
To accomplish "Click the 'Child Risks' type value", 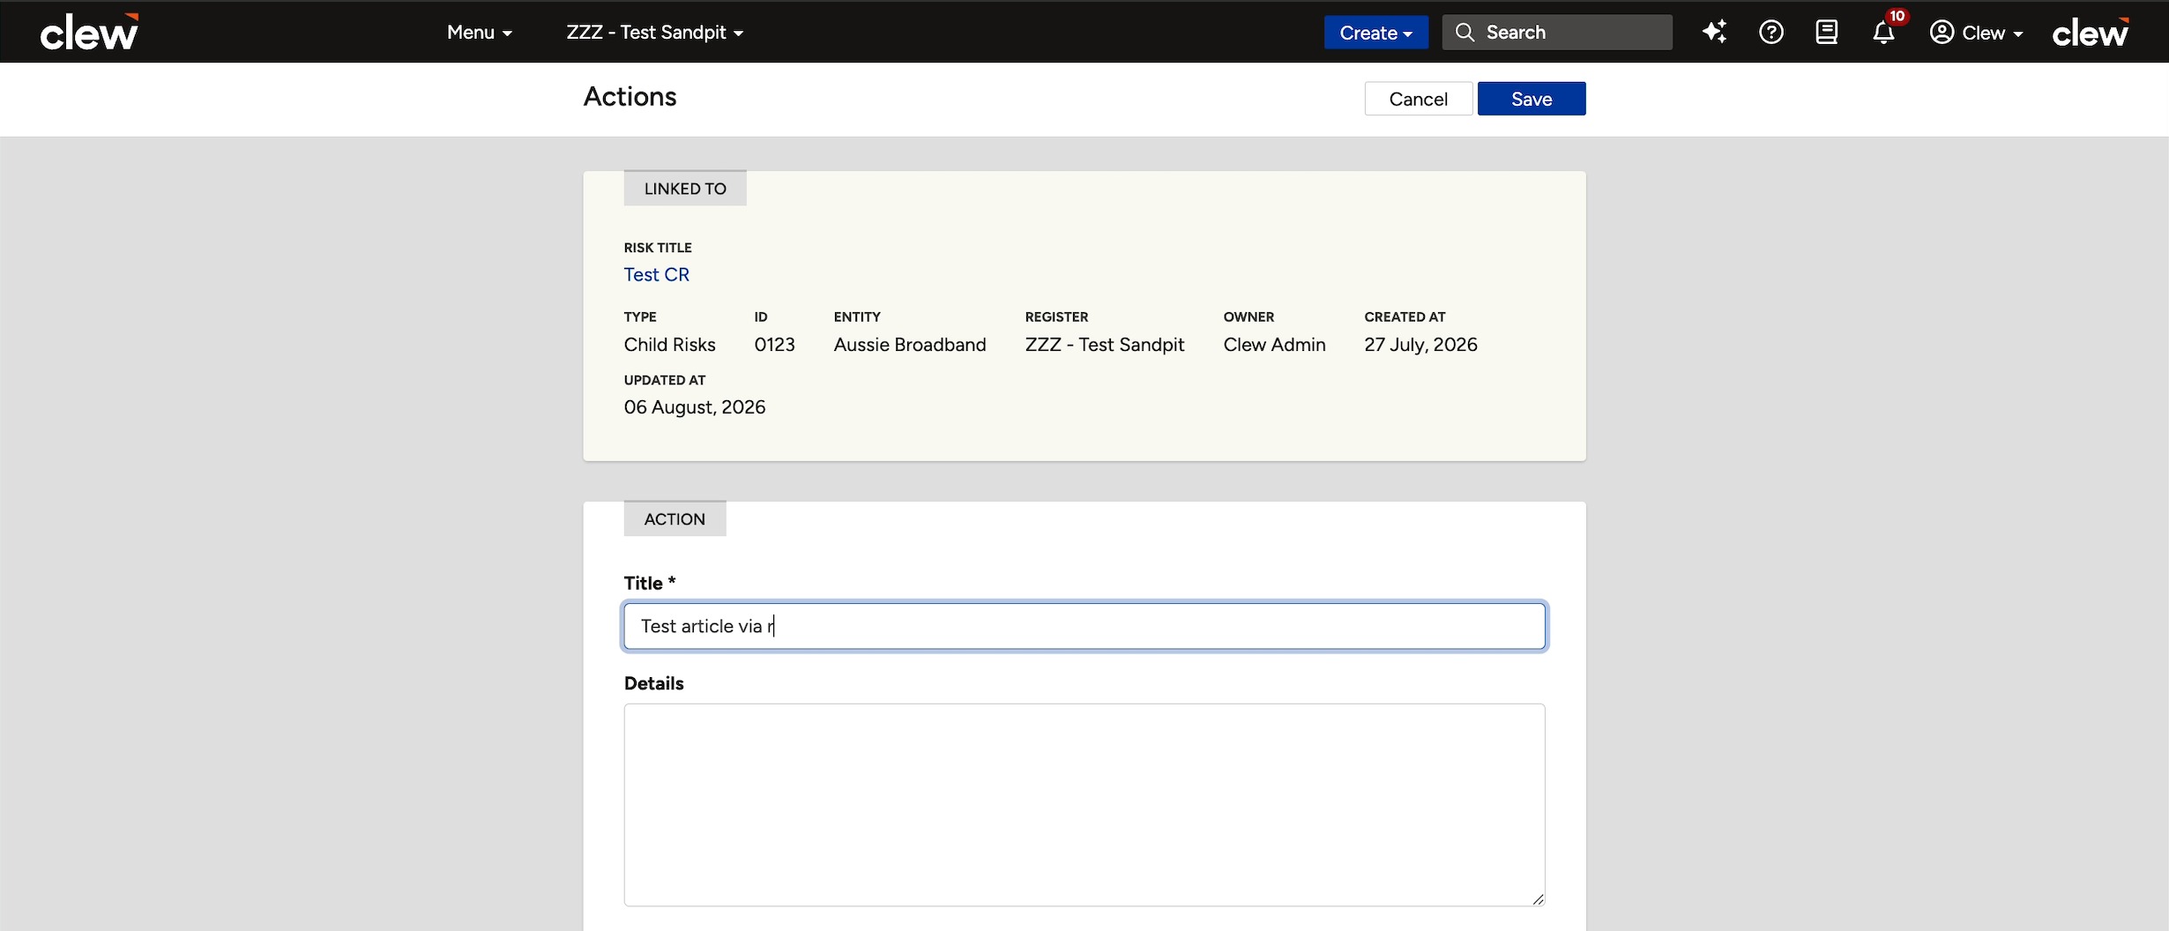I will tap(669, 345).
